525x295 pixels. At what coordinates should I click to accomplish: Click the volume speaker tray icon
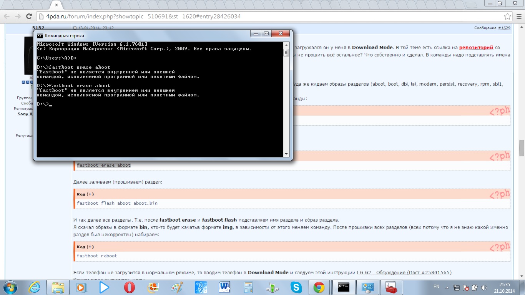[483, 287]
